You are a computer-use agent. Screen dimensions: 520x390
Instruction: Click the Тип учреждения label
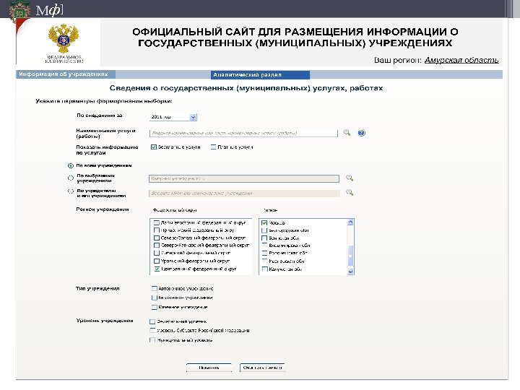coord(97,288)
